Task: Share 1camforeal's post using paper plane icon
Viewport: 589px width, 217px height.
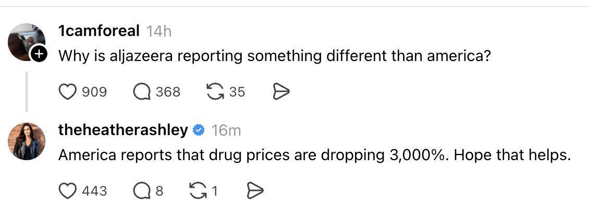Action: (x=281, y=92)
